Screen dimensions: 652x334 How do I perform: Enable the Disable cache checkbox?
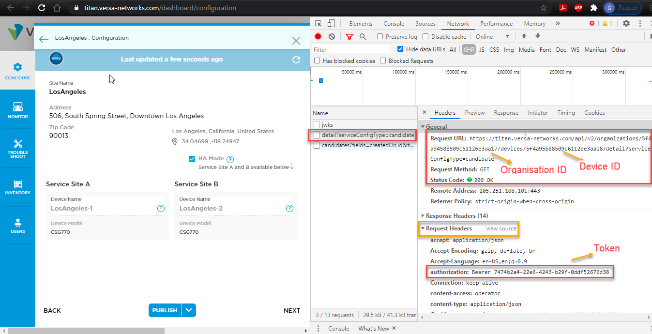tap(425, 36)
